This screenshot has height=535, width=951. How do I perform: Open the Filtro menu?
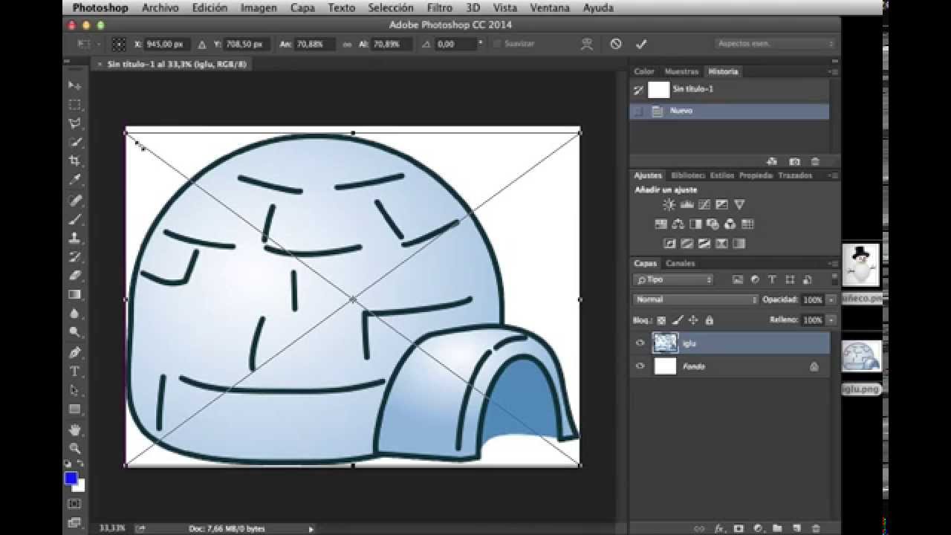440,8
